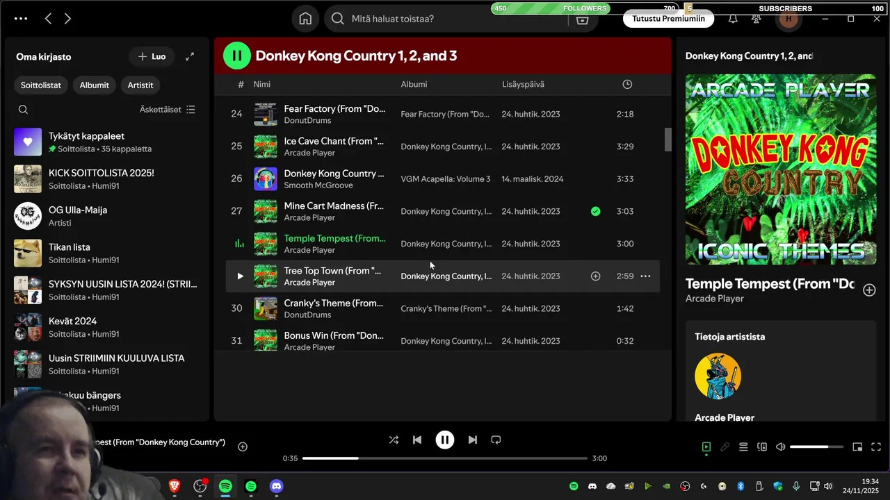
Task: Open the VGM Acapella: Volume 3 album link
Action: click(x=446, y=178)
